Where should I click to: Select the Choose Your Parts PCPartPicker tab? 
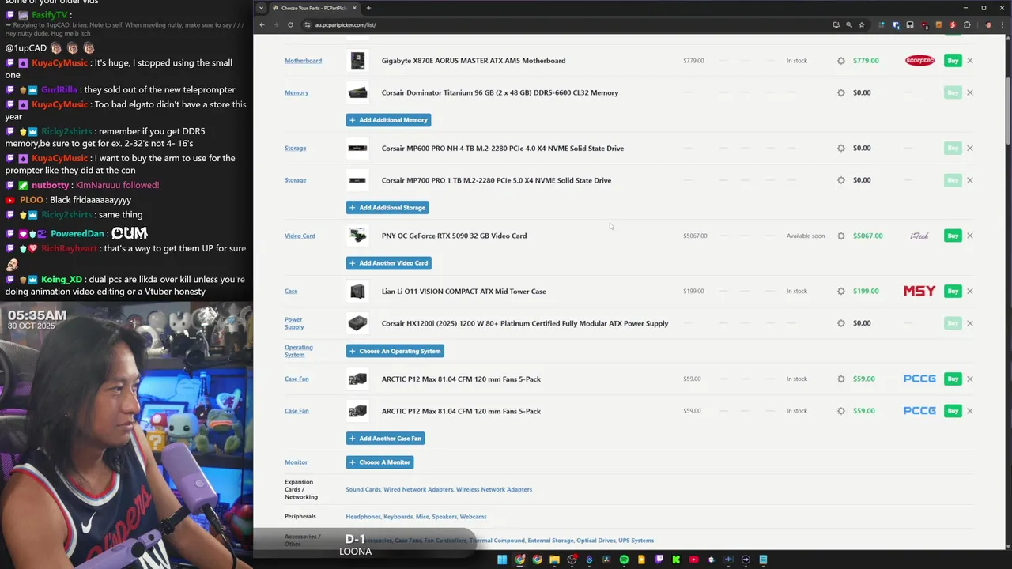pyautogui.click(x=314, y=8)
